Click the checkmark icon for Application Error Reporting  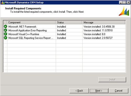coord(6,30)
